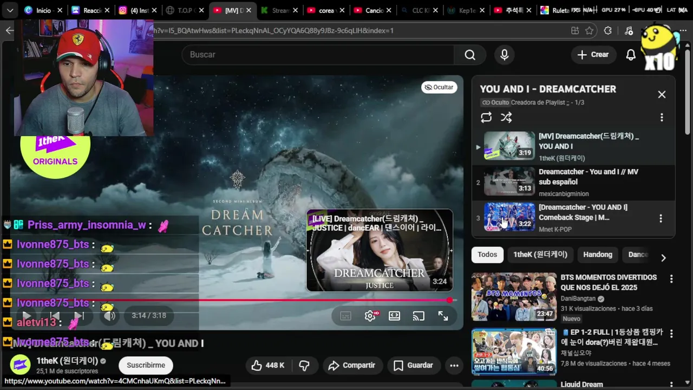Switch to Kep1er browser tab
Screen dimensions: 693x390
tap(467, 10)
